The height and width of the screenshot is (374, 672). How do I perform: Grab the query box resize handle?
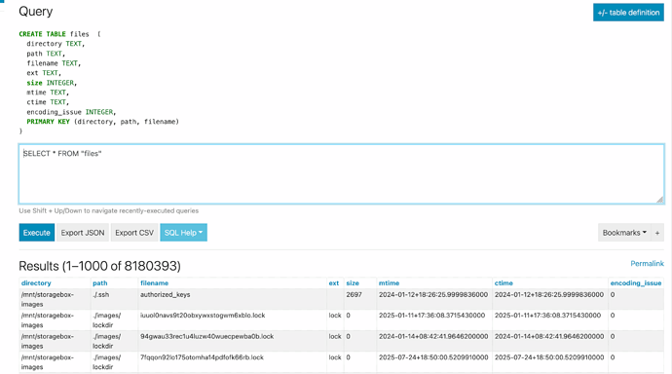[x=660, y=200]
